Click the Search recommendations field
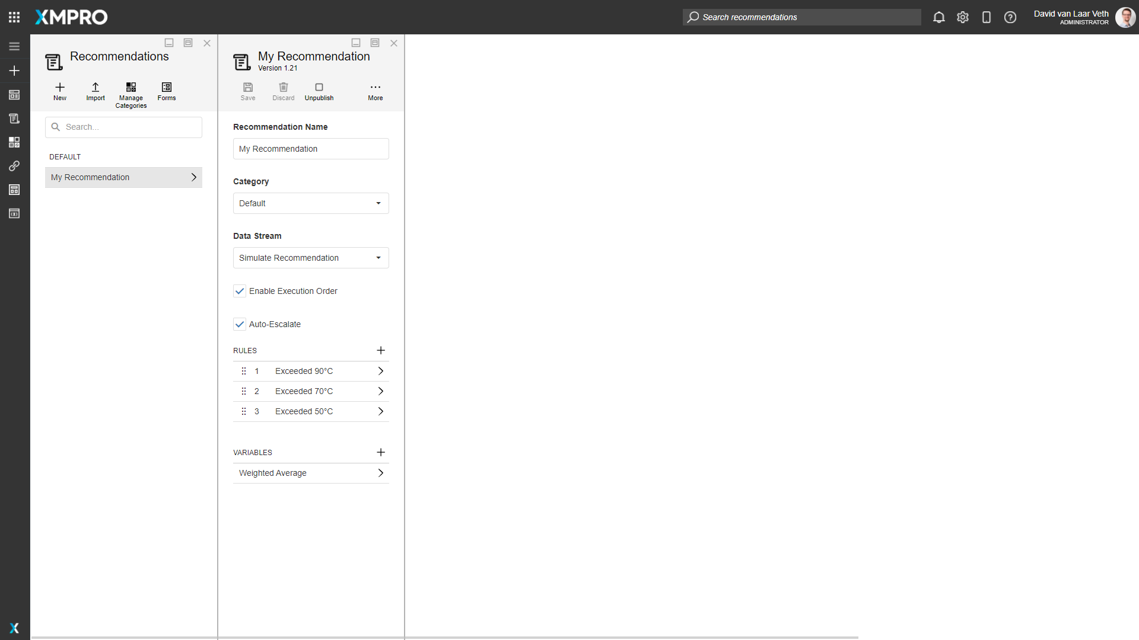This screenshot has width=1139, height=640. (x=801, y=17)
